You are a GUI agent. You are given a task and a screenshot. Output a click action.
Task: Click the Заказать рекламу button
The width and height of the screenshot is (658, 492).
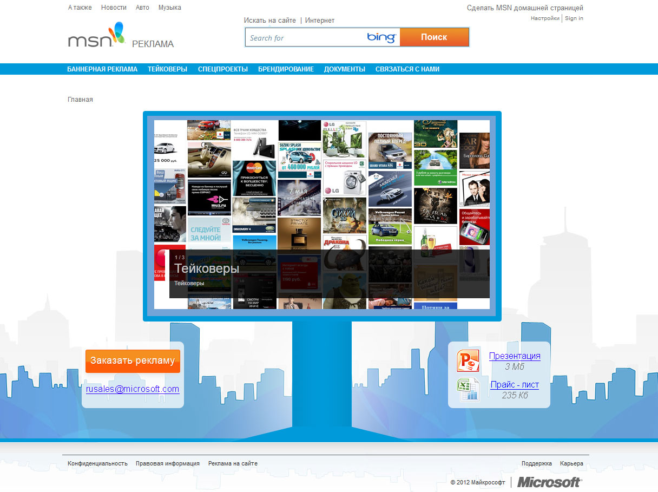click(133, 360)
